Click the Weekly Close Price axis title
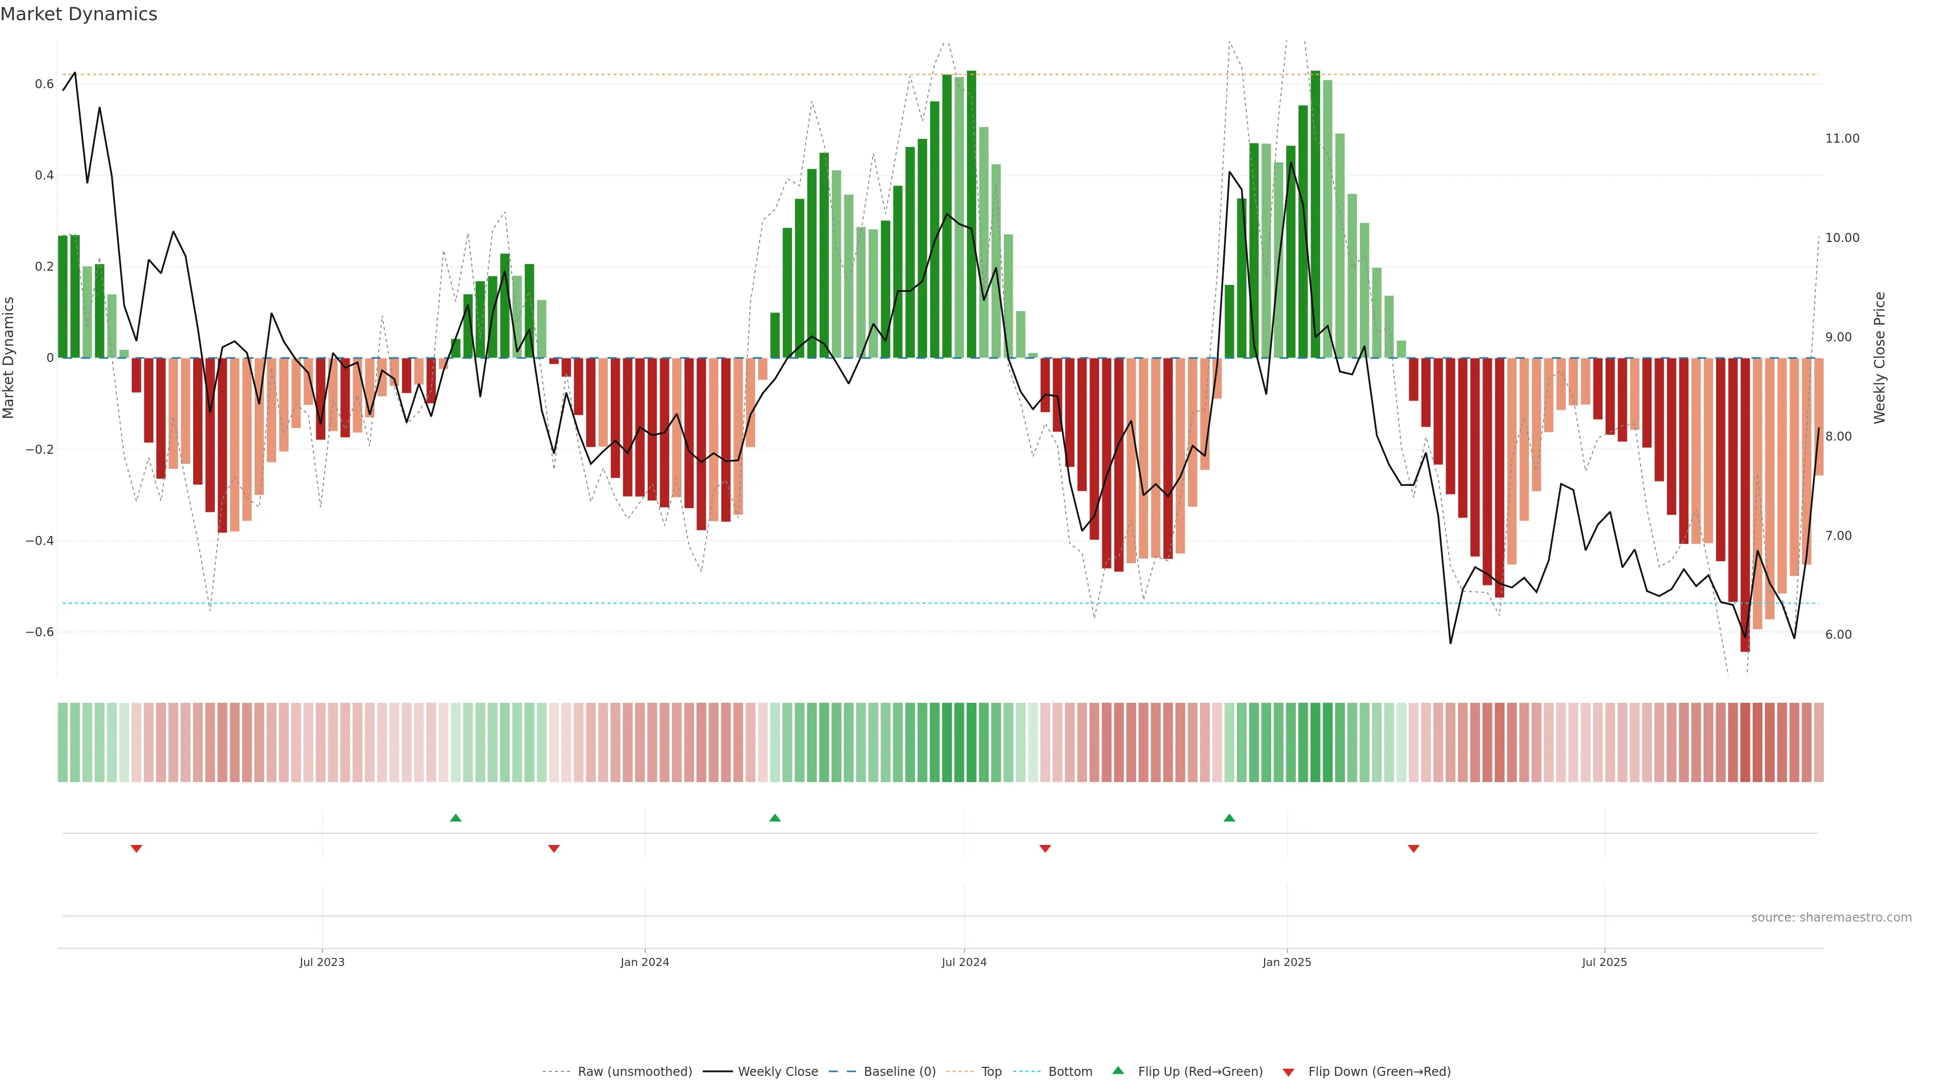The image size is (1937, 1089). (1879, 358)
